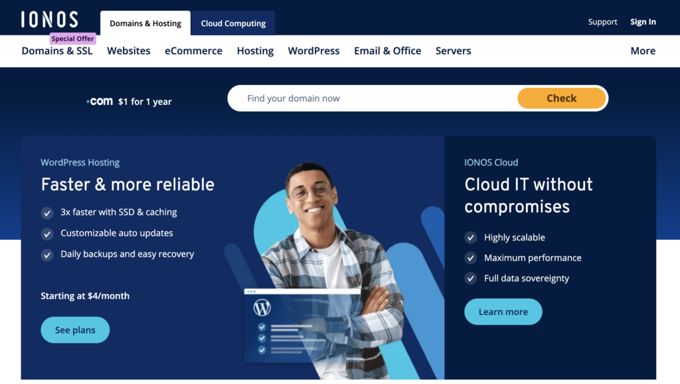Click the IONOS logo
This screenshot has height=384, width=680.
click(x=49, y=20)
